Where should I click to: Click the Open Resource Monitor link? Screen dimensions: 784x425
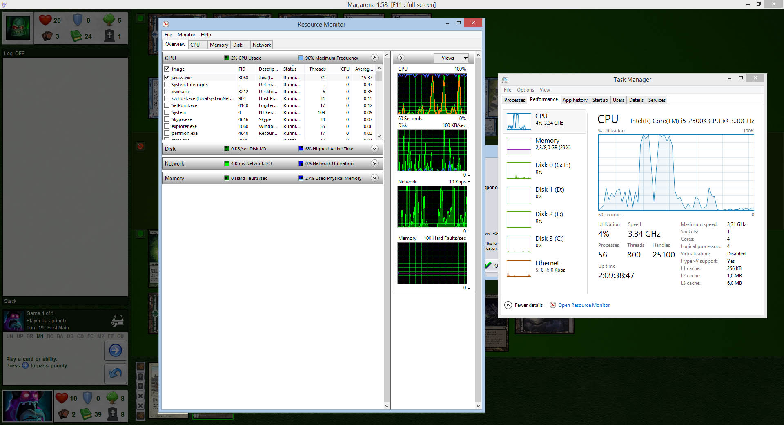click(584, 305)
